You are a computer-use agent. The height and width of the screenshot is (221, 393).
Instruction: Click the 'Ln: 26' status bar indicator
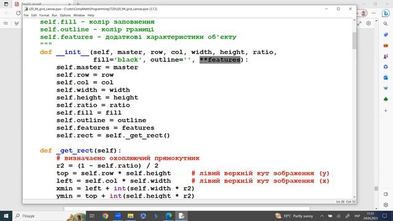tap(340, 201)
